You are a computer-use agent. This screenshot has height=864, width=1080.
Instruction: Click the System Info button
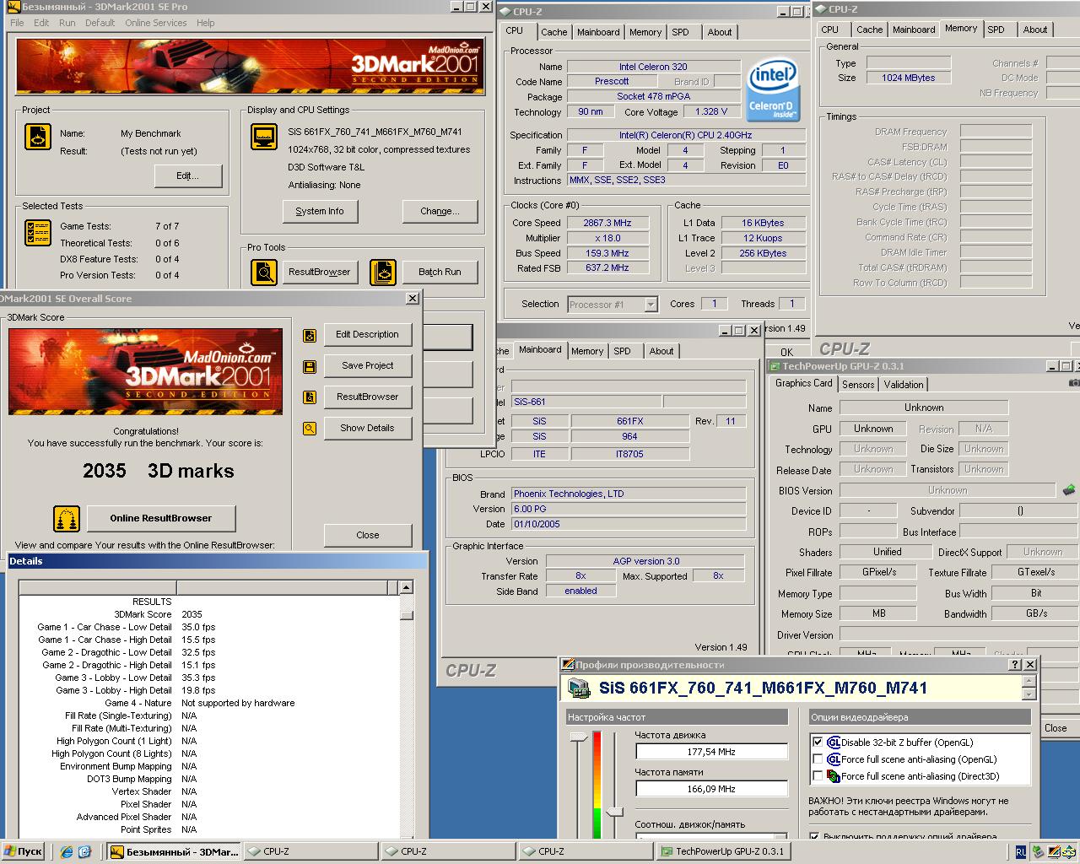[320, 211]
